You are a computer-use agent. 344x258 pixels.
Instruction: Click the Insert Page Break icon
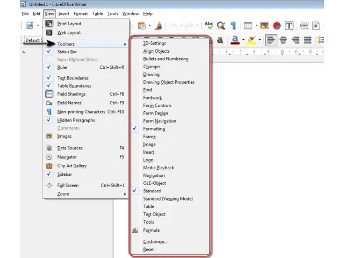304,26
